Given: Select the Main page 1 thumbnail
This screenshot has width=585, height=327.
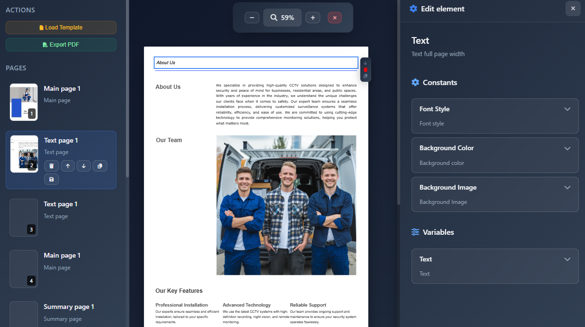Looking at the screenshot, I should click(x=23, y=102).
